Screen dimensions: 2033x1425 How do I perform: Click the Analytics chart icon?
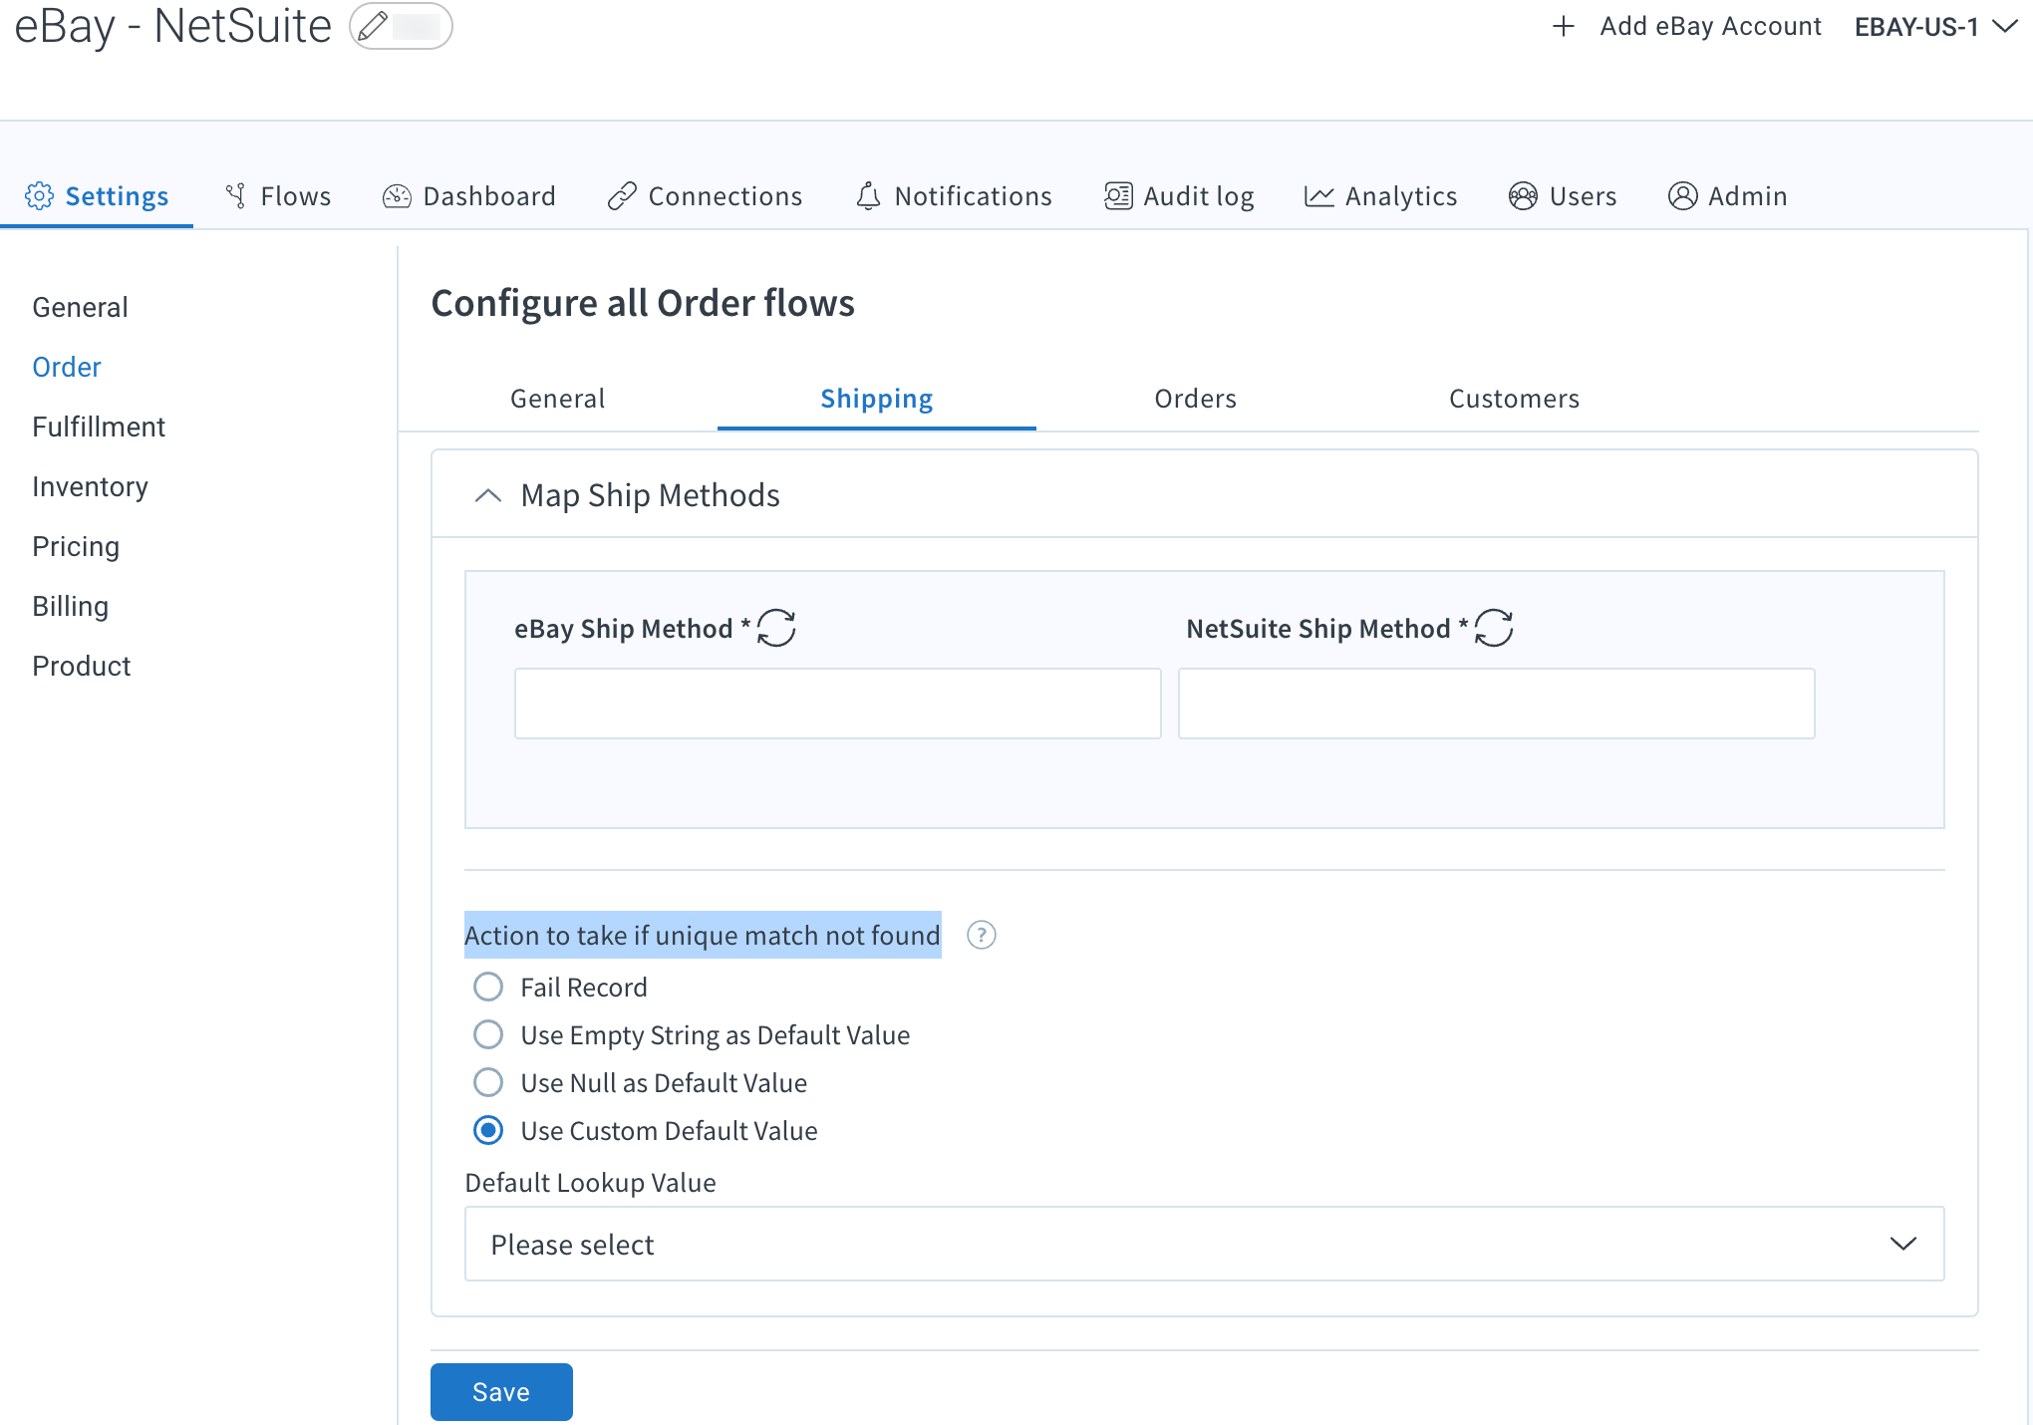(1319, 196)
